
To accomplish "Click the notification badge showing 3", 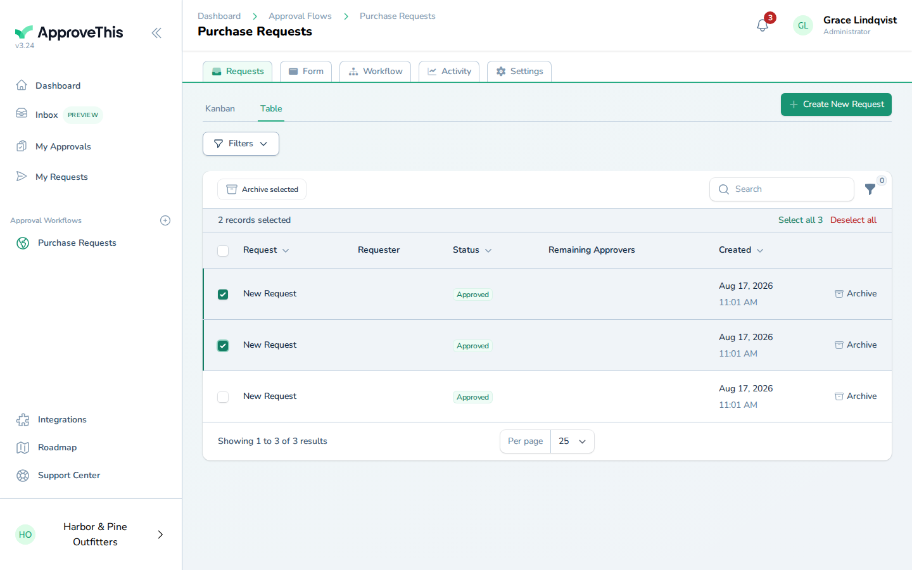I will coord(770,18).
